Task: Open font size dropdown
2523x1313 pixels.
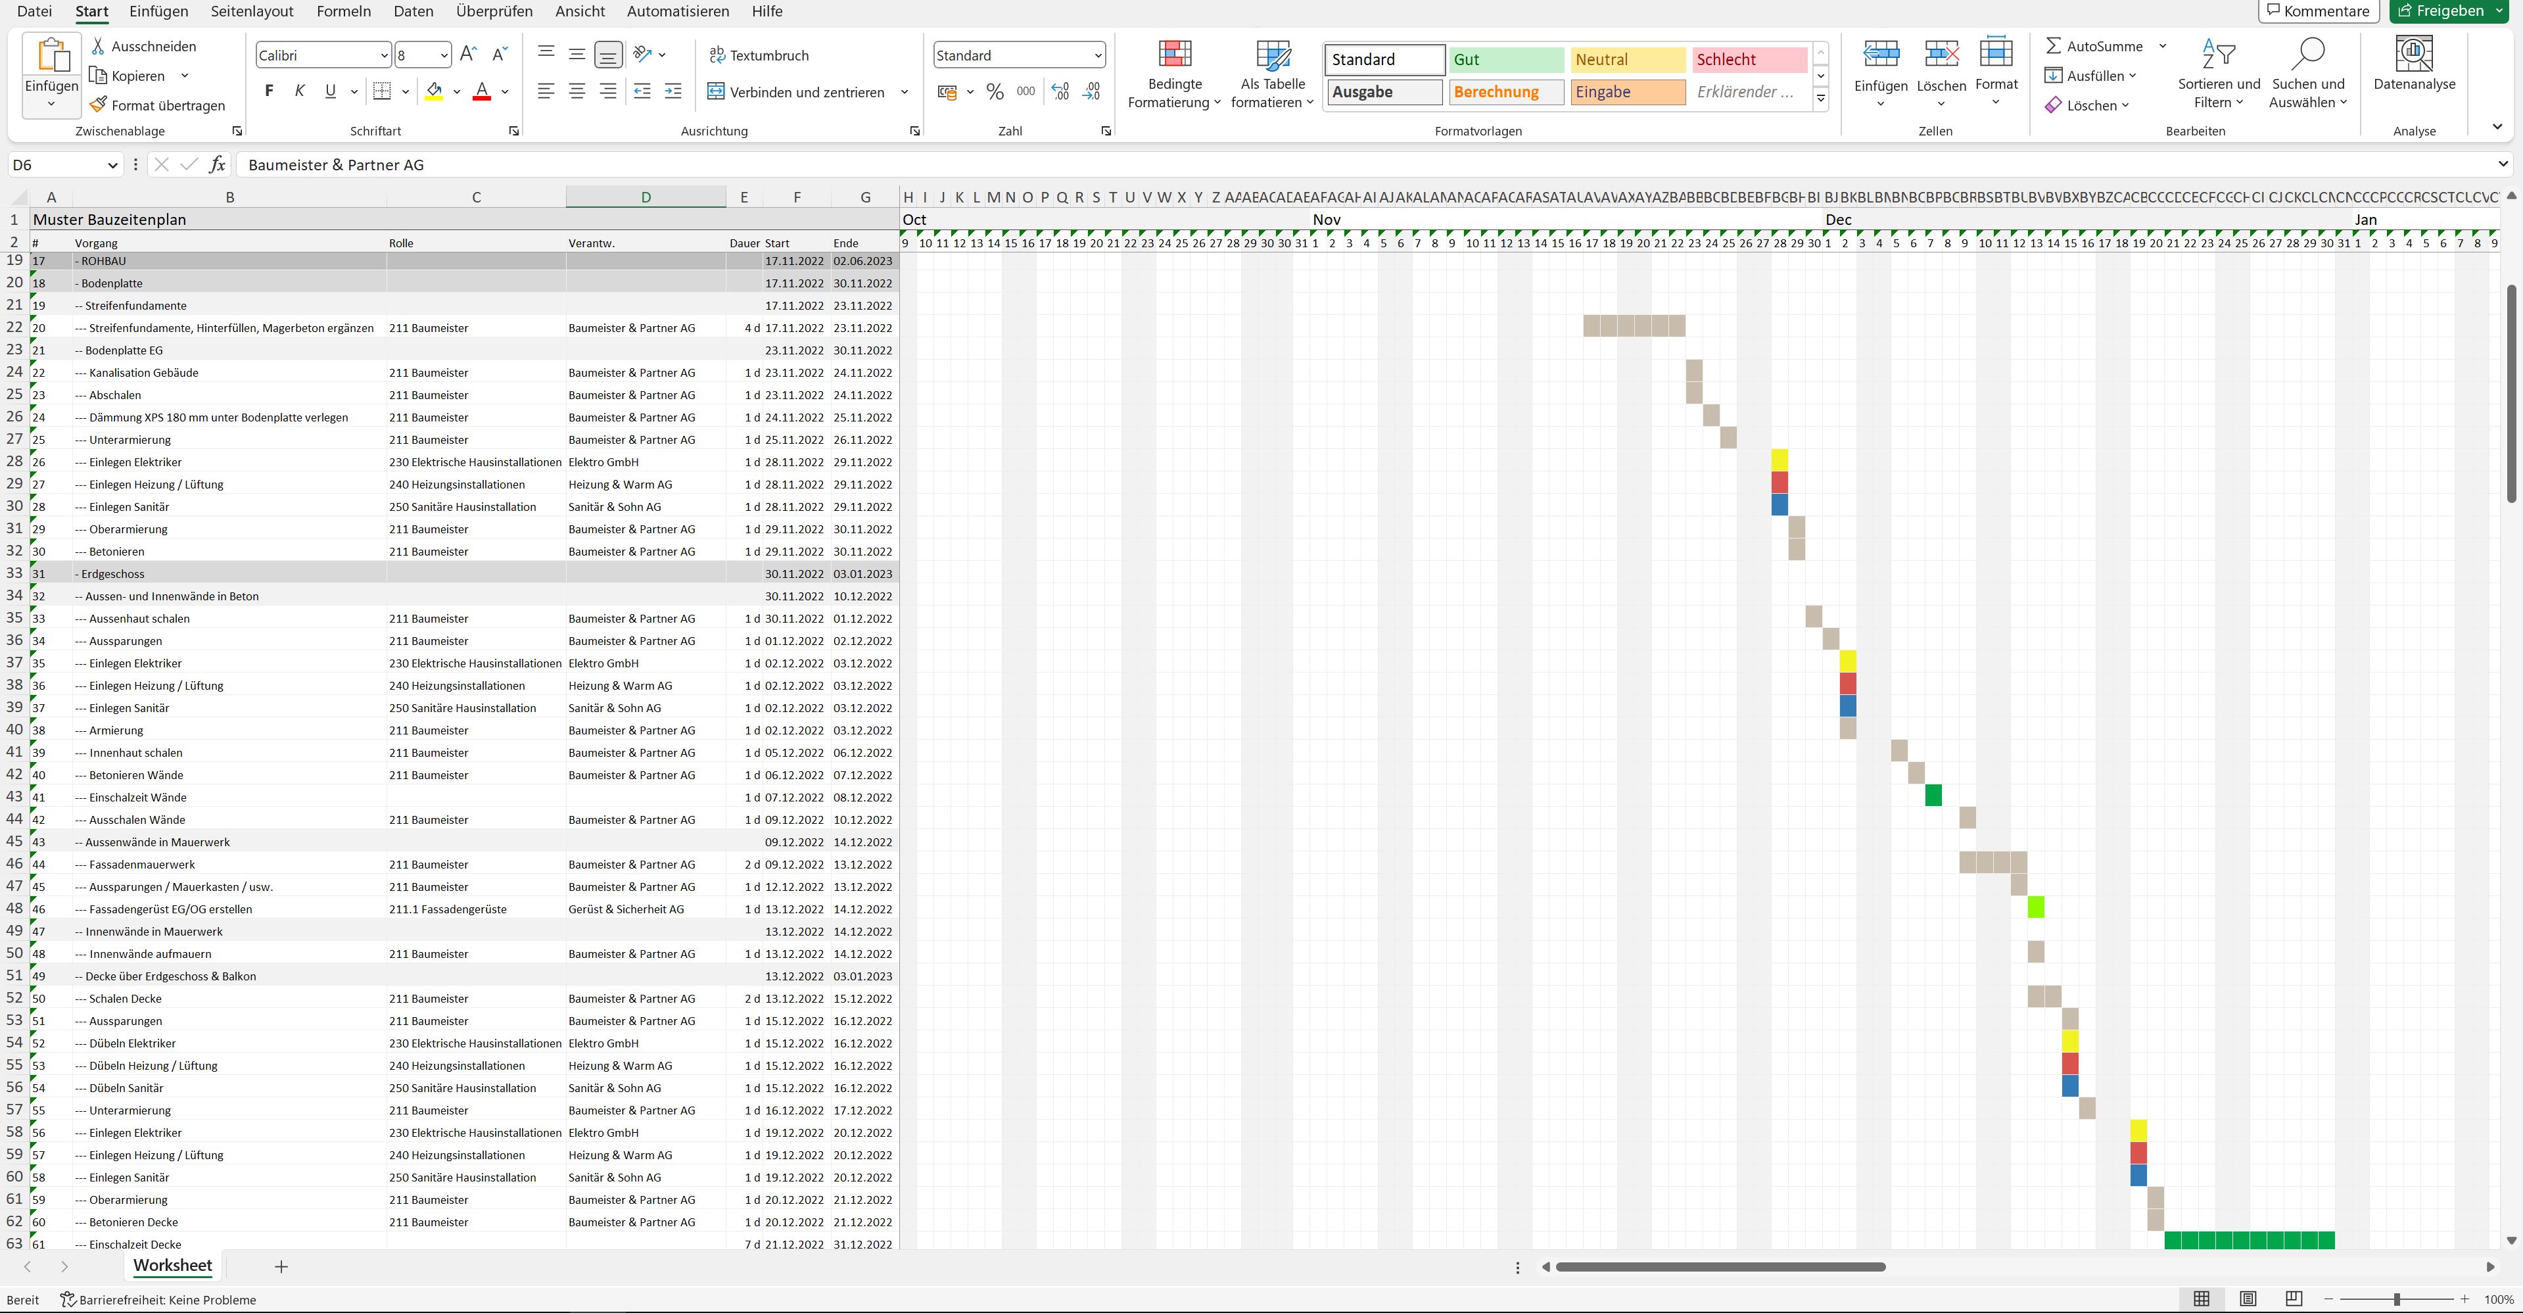Action: (444, 56)
